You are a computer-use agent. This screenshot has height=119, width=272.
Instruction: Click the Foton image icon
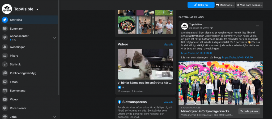coord(5,82)
